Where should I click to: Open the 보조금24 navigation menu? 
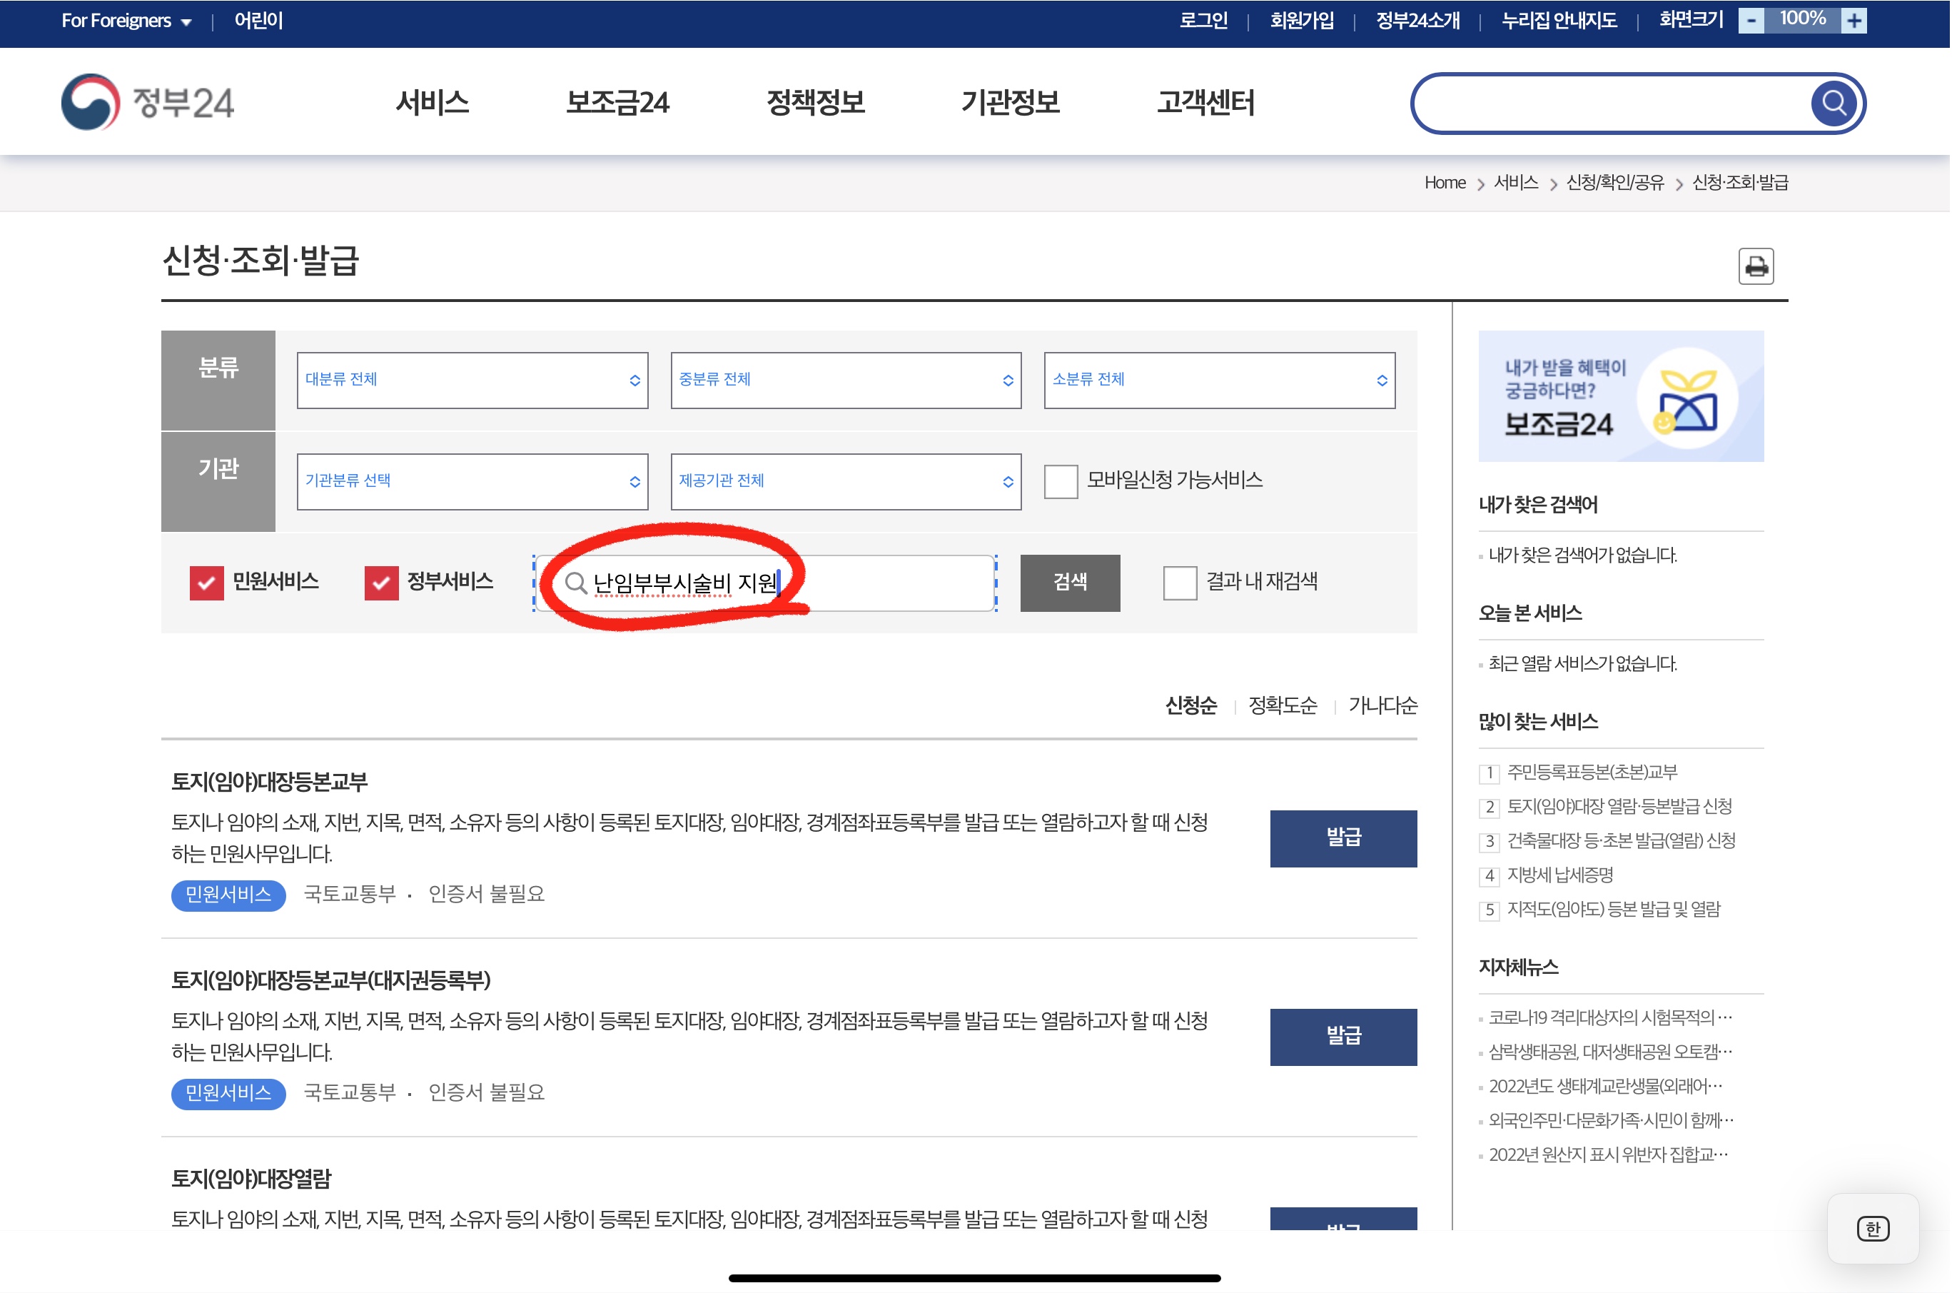pyautogui.click(x=617, y=103)
